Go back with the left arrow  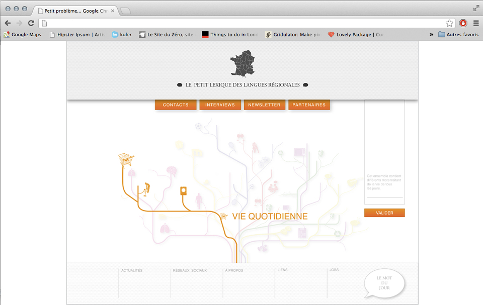(8, 23)
